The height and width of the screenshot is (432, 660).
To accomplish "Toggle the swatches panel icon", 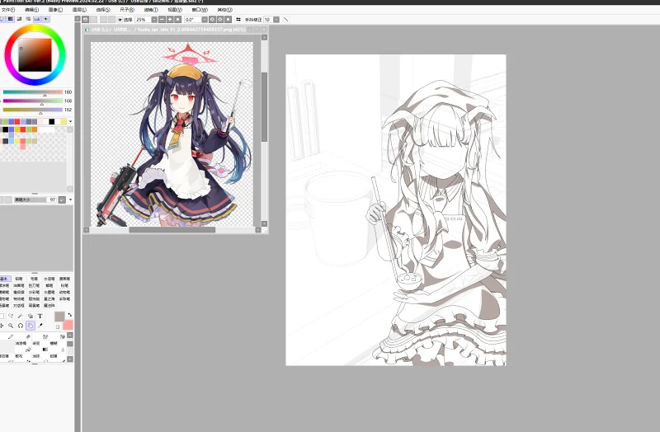I will point(37,19).
